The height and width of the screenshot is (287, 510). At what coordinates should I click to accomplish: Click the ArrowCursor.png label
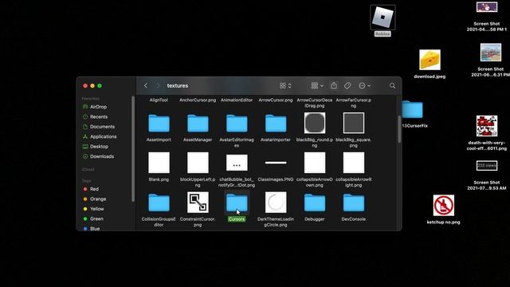click(276, 100)
